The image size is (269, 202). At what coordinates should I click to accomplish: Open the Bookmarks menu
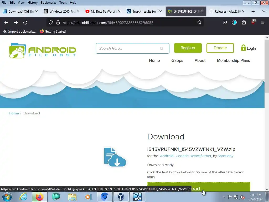[48, 3]
